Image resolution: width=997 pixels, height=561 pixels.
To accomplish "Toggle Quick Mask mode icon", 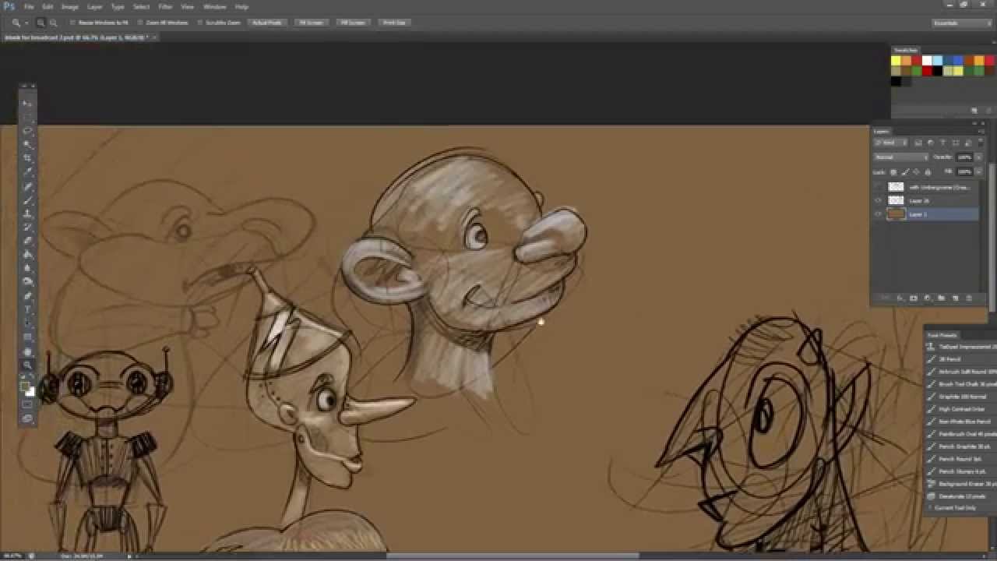I will pyautogui.click(x=27, y=404).
